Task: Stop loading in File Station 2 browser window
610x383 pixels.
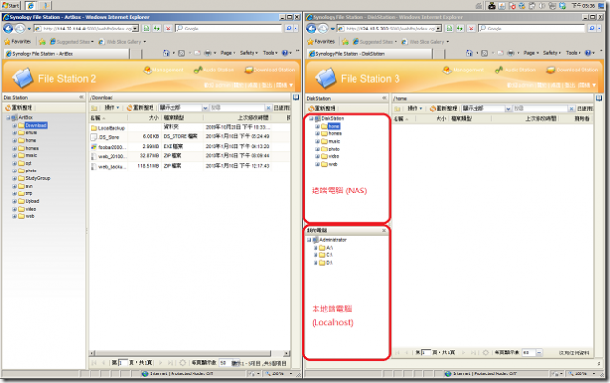Action: pos(168,29)
